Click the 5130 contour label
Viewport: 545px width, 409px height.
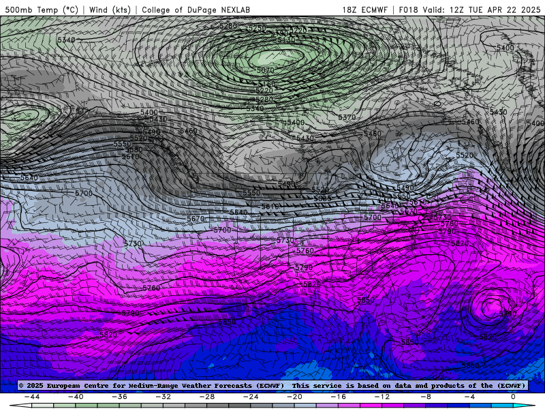(x=286, y=40)
